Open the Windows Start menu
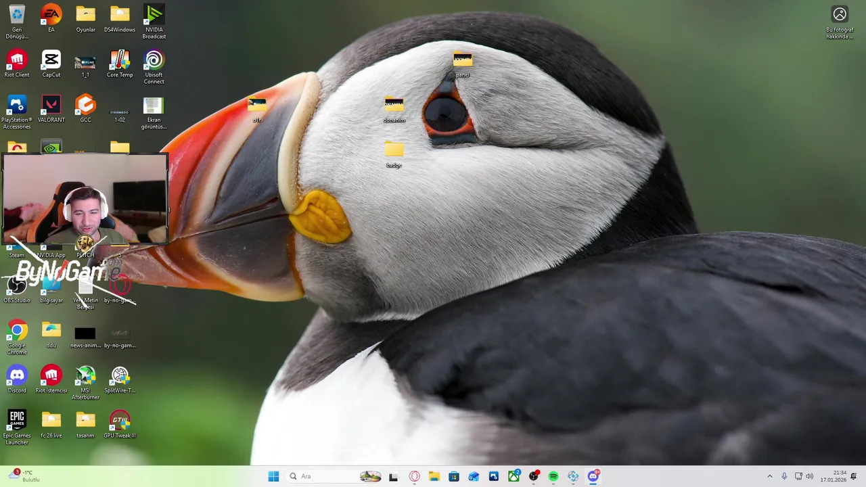The image size is (866, 487). point(273,476)
